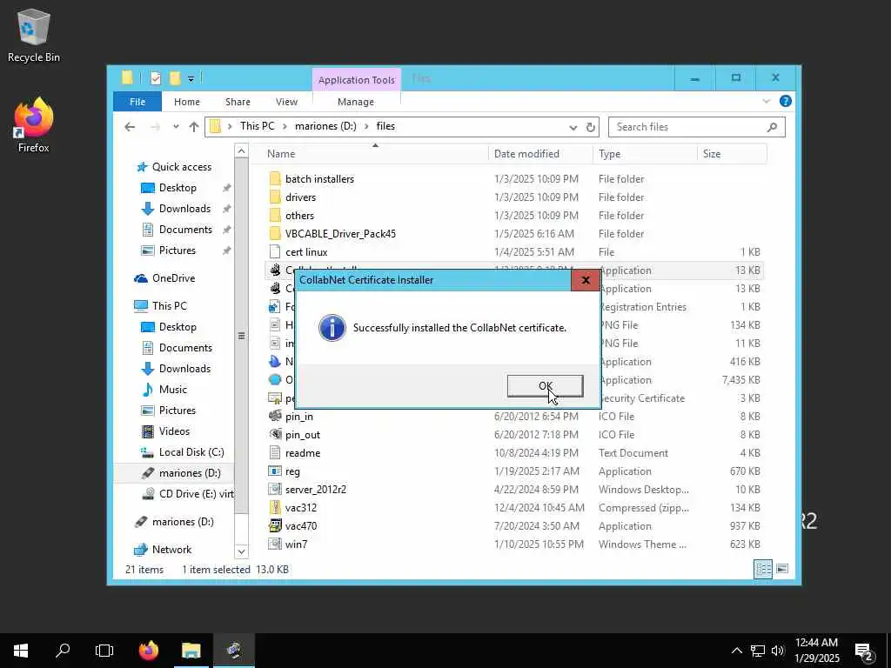Screen dimensions: 891x668
Task: Open the volume speaker tray icon
Action: point(777,651)
